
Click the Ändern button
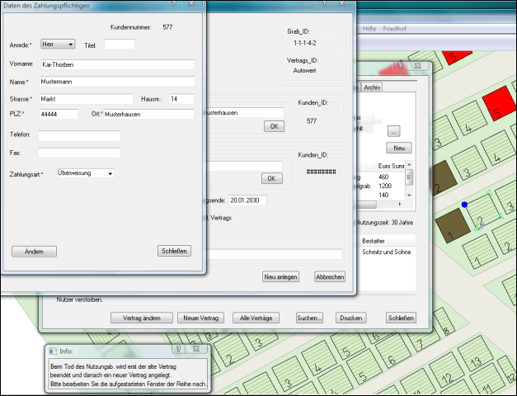point(34,252)
